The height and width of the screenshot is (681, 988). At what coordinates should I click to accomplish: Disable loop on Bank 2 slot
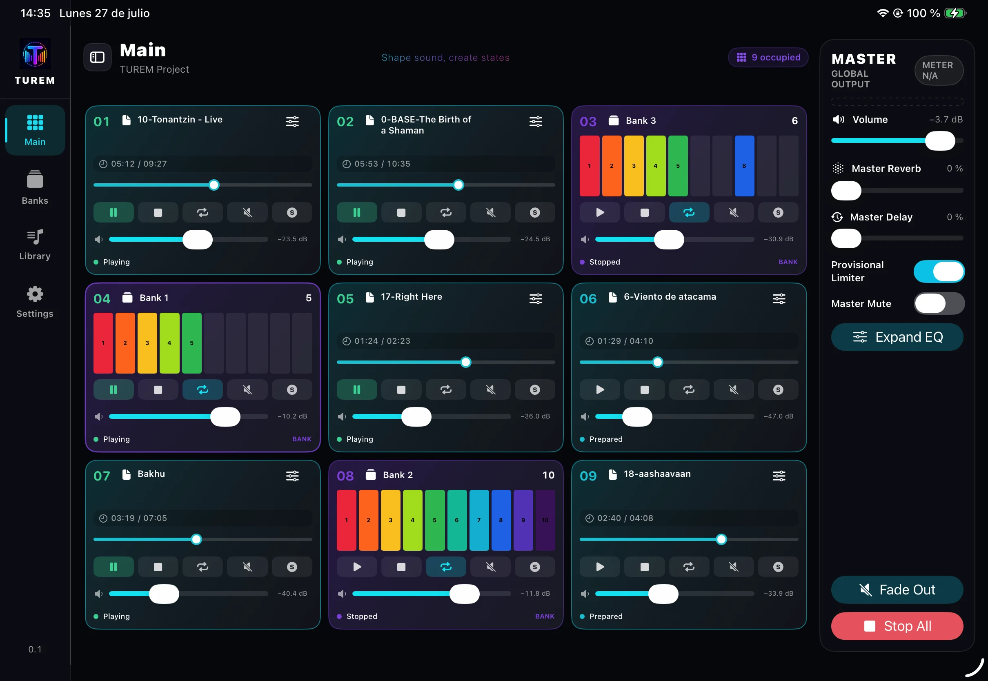[446, 567]
